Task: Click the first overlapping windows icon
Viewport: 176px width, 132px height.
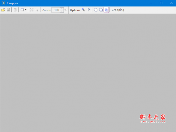Action: click(96, 10)
